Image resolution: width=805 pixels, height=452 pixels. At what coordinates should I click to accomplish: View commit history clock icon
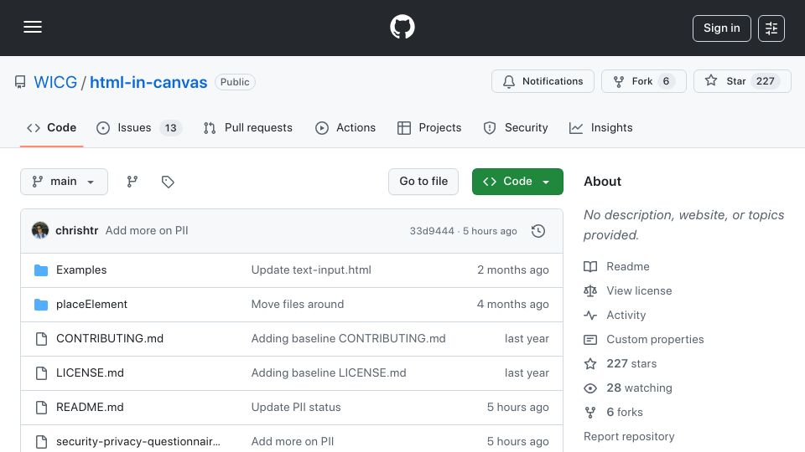click(538, 231)
